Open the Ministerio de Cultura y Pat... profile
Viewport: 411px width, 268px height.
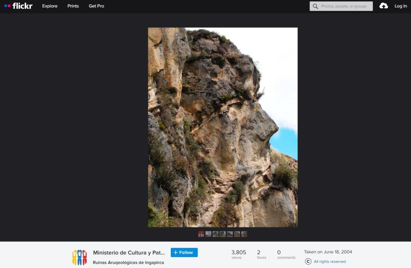pos(129,253)
